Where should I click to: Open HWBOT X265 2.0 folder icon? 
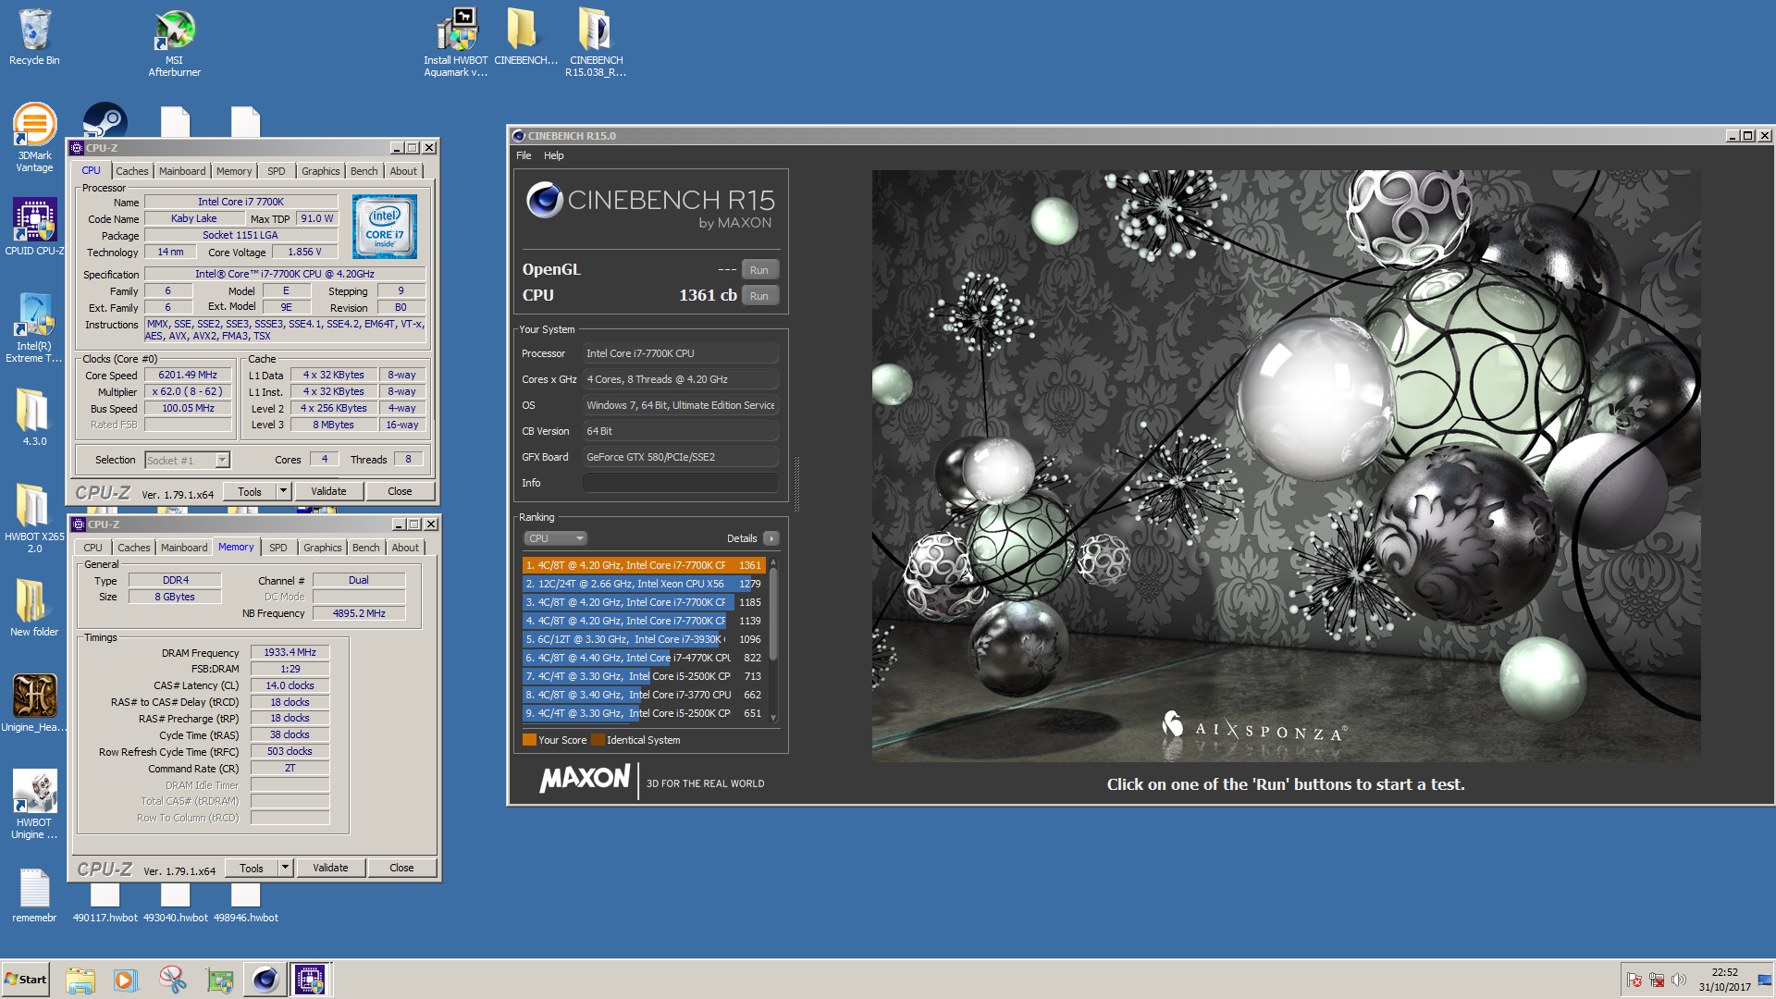(x=34, y=518)
